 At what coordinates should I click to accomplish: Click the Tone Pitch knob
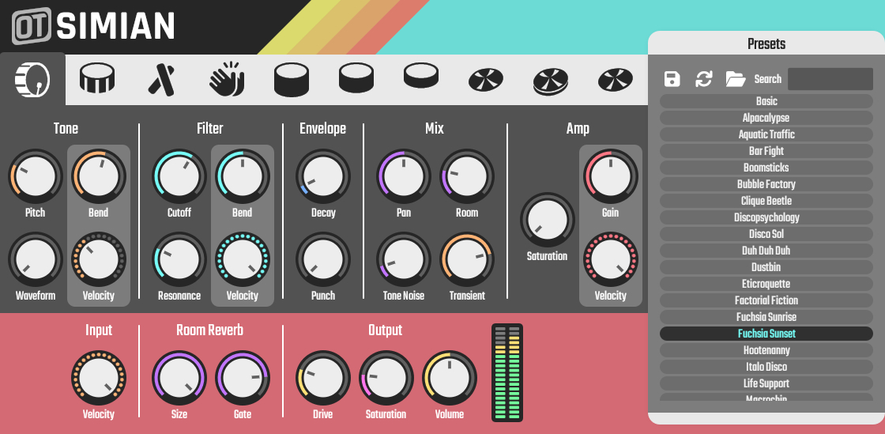35,176
